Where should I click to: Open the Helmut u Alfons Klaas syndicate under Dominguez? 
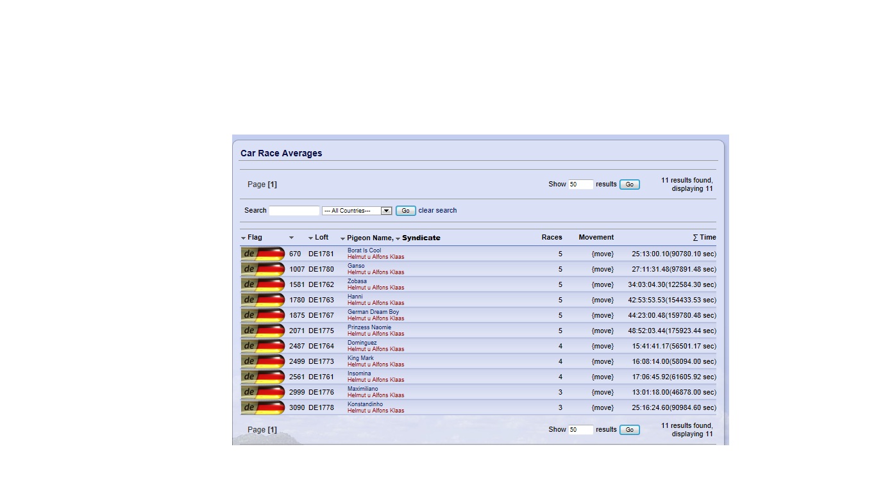[x=376, y=349]
